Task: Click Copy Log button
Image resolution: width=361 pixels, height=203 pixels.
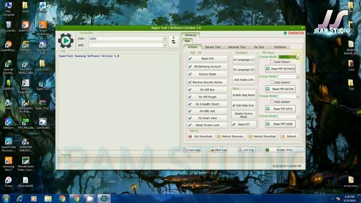Action: [x=192, y=150]
